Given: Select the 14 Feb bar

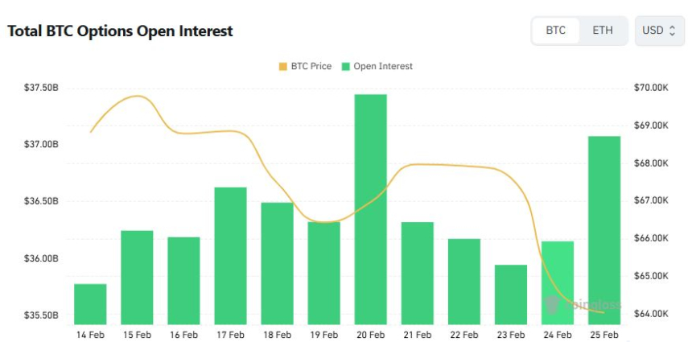Looking at the screenshot, I should tap(90, 304).
